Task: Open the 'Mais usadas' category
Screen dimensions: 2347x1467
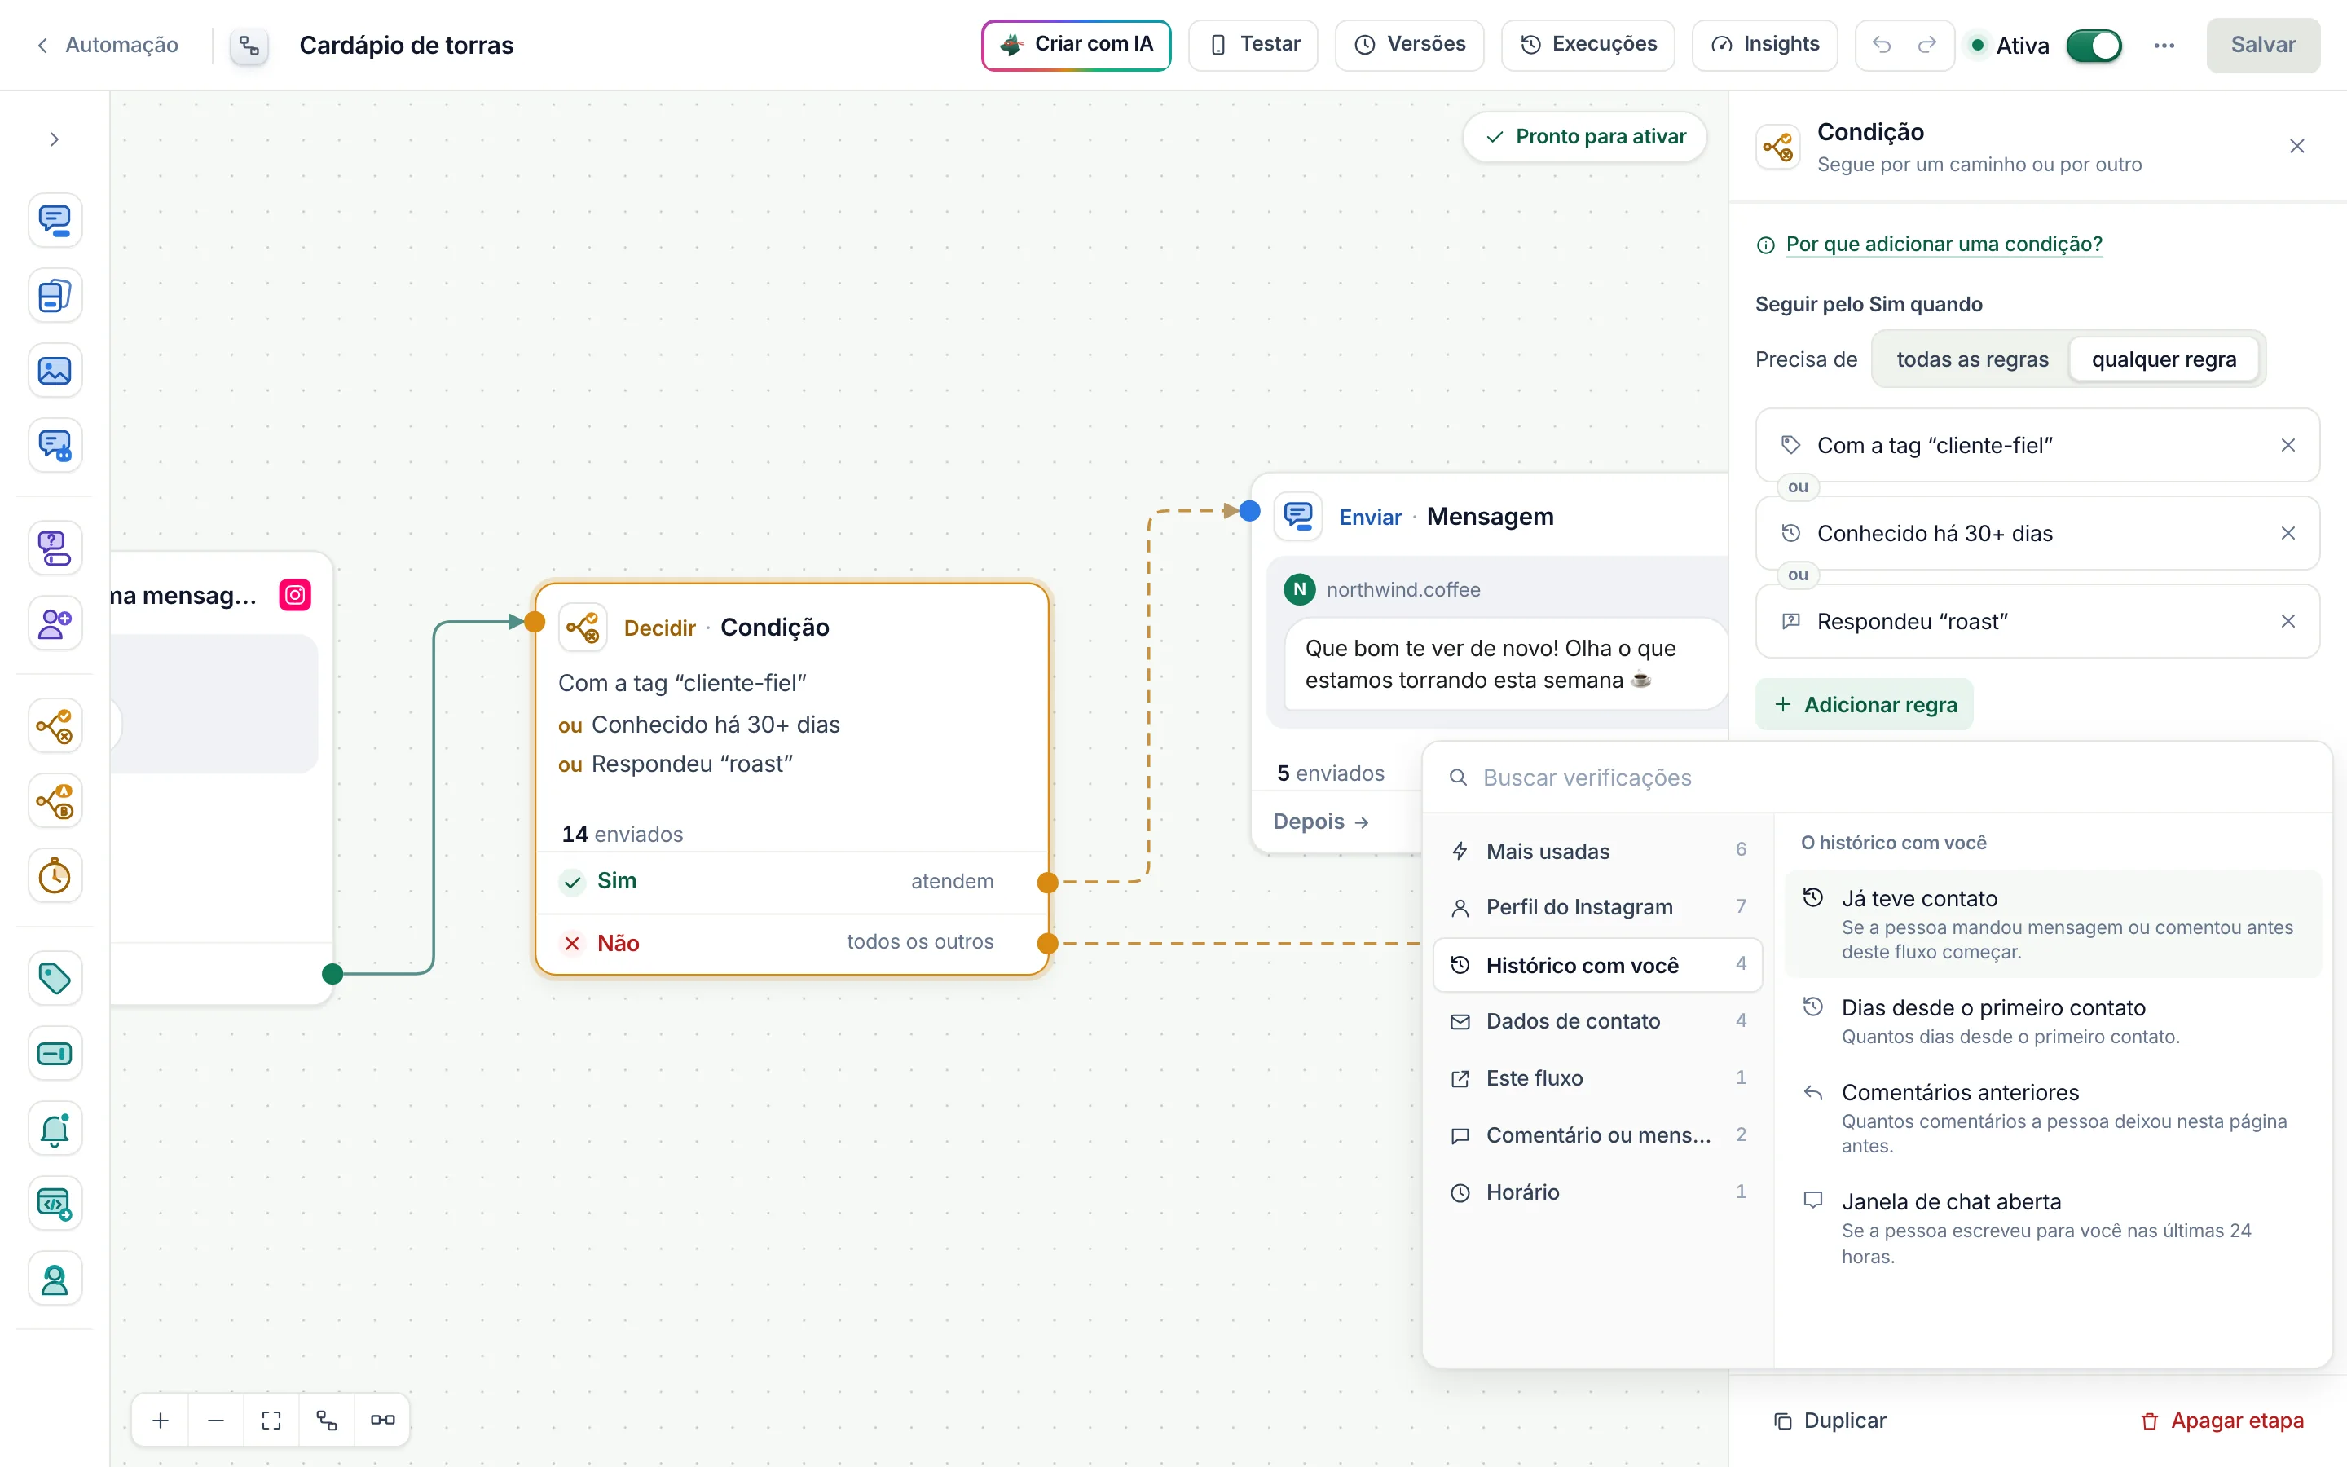Action: point(1597,851)
